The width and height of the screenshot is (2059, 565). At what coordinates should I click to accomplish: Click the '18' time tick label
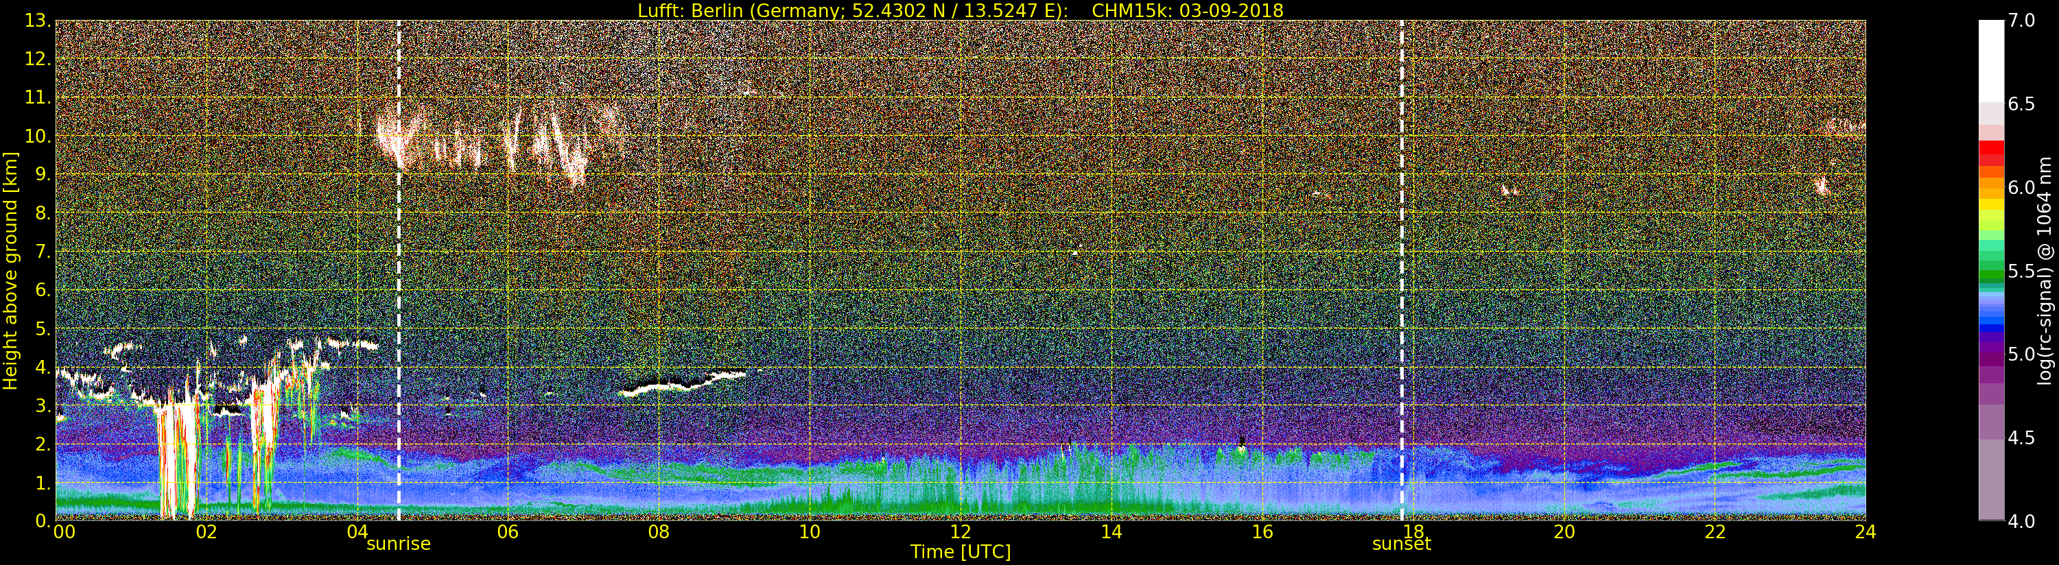1413,531
